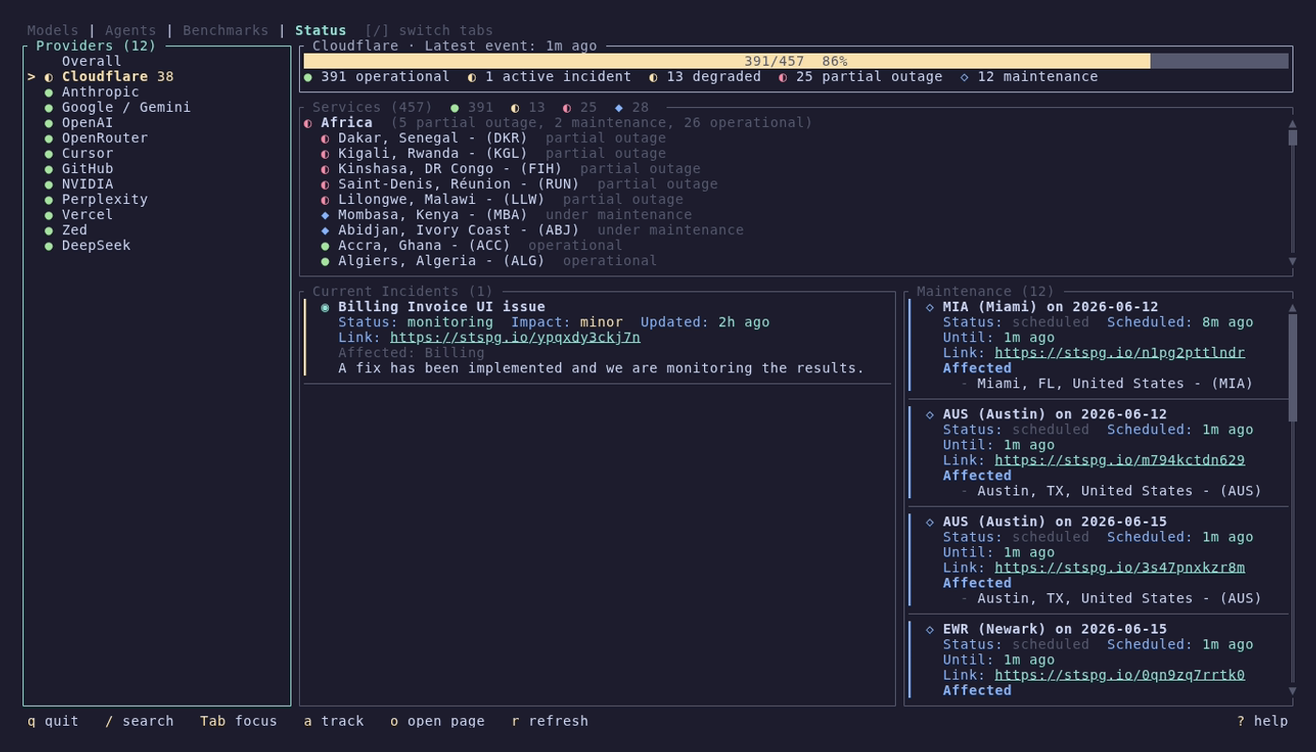Click the status dot beside NVIDIA
This screenshot has height=752, width=1316.
tap(49, 184)
